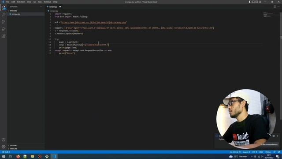Click the code minimap preview
Image resolution: width=282 pixels, height=159 pixels.
tap(271, 15)
